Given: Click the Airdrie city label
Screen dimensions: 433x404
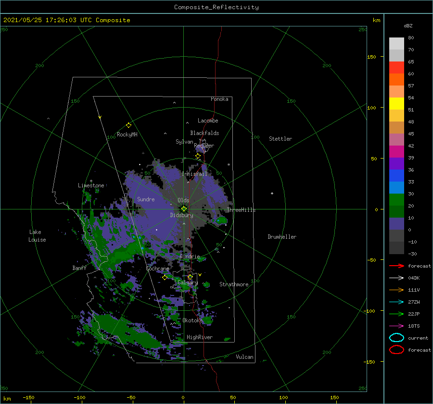Looking at the screenshot, I should tap(190, 257).
